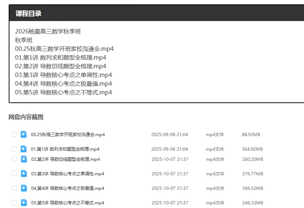
Task: Click mp4文件 type in the 88.93MB row
Action: pyautogui.click(x=215, y=135)
